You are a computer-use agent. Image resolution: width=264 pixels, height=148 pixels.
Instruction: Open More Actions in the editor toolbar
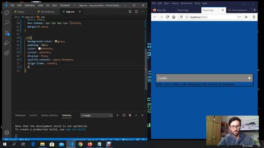pos(142,12)
